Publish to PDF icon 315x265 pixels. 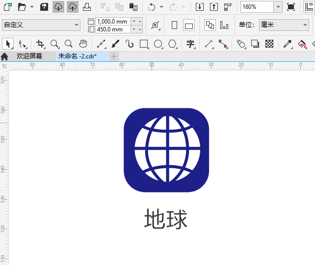pyautogui.click(x=228, y=7)
